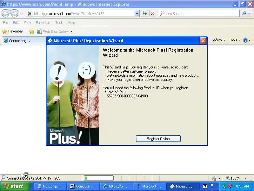Open the Favorites star button
Screen dimensions: 254x191
(x=12, y=31)
